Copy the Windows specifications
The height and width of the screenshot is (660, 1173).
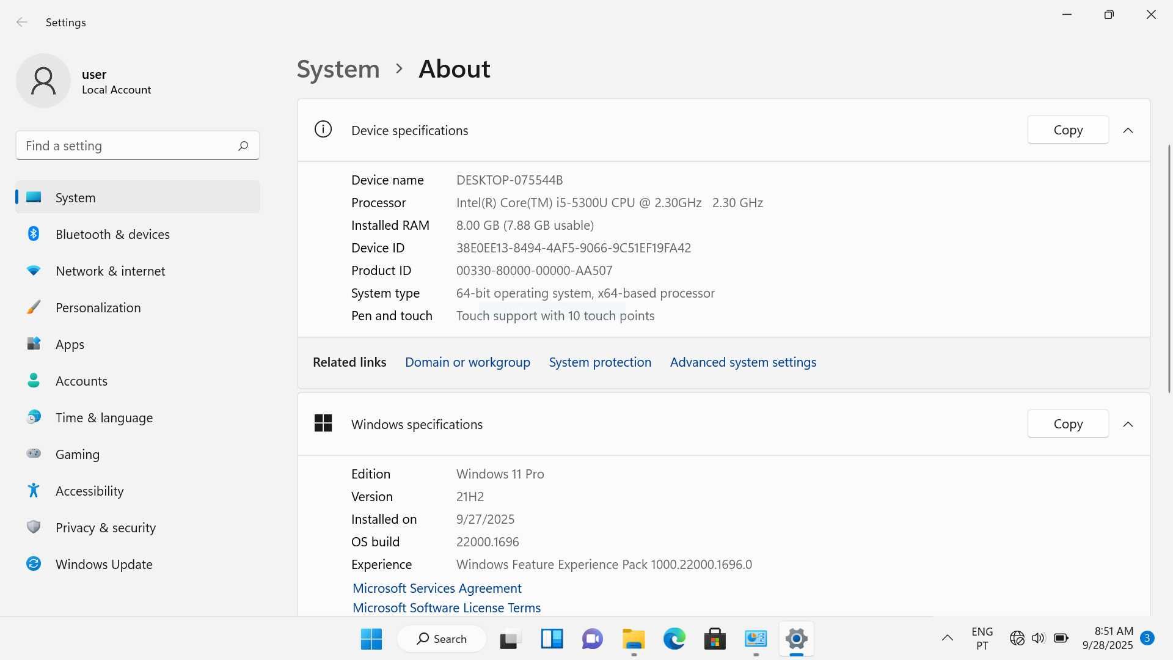(x=1068, y=424)
